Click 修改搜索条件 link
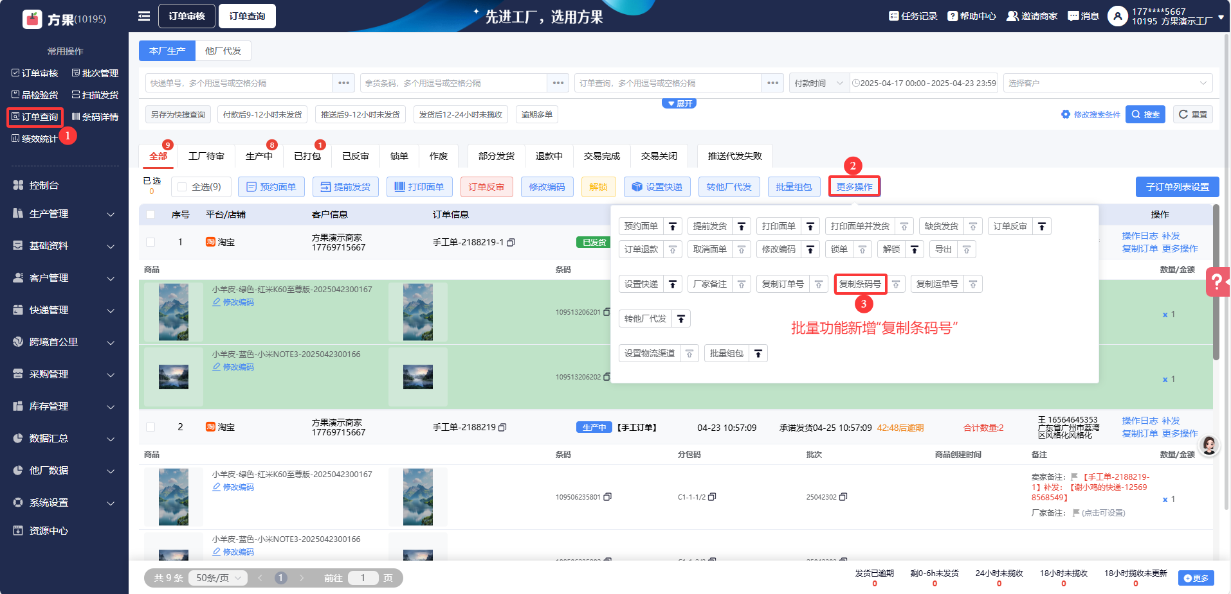 1091,114
